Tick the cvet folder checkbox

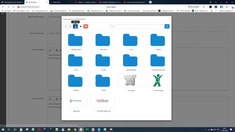click(128, 49)
